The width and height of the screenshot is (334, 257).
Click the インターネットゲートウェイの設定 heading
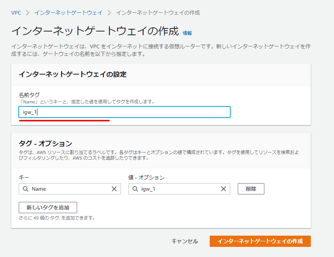tap(73, 75)
